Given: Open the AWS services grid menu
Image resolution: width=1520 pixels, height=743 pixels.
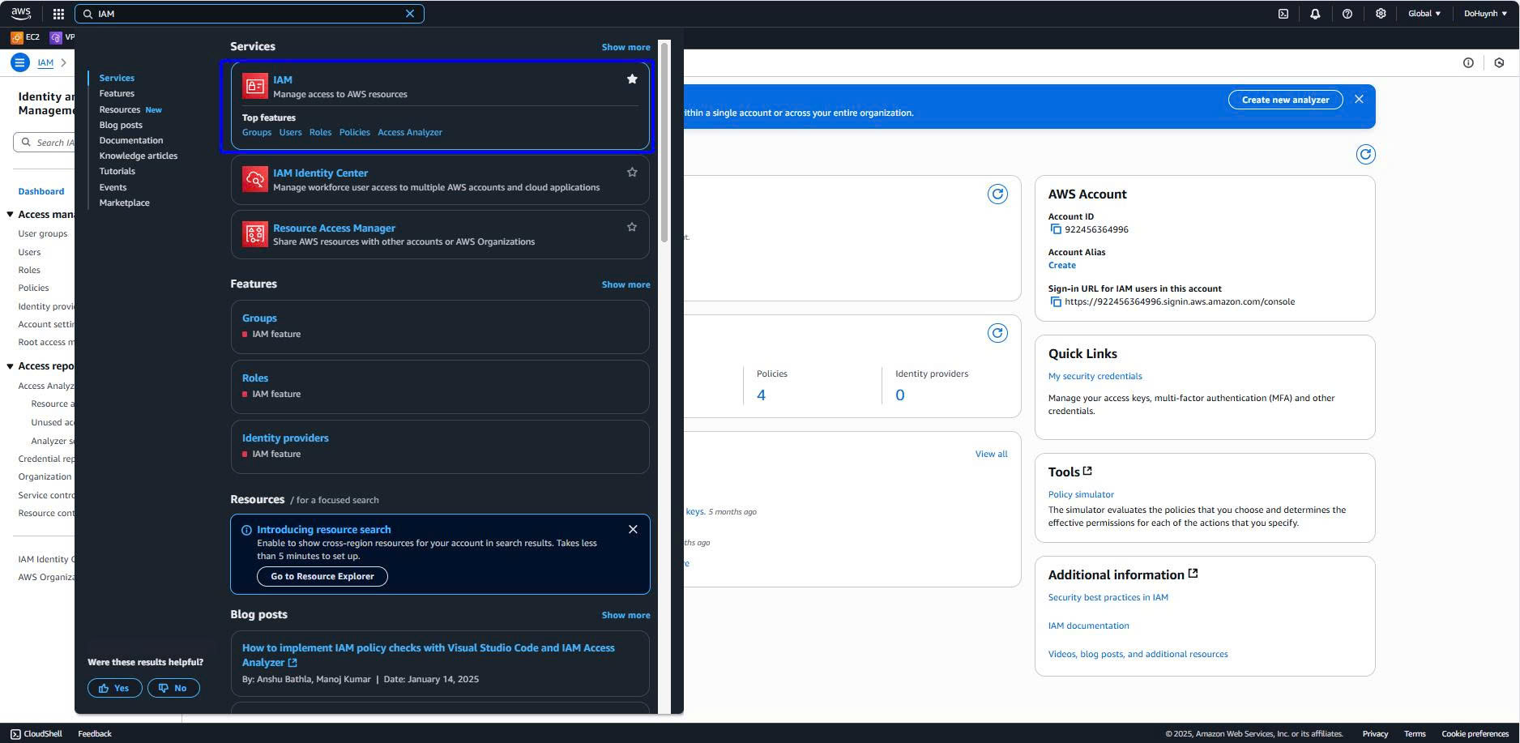Looking at the screenshot, I should point(58,14).
